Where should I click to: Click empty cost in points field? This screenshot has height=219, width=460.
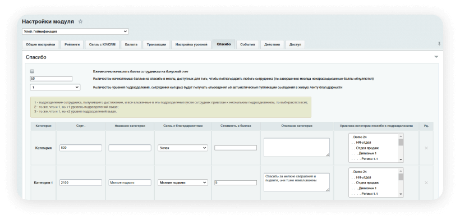(x=236, y=148)
